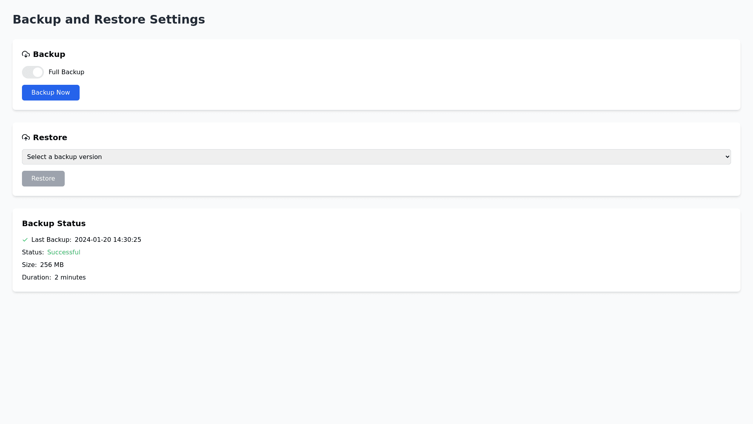Click the Full Backup label text
This screenshot has width=753, height=424.
66,72
